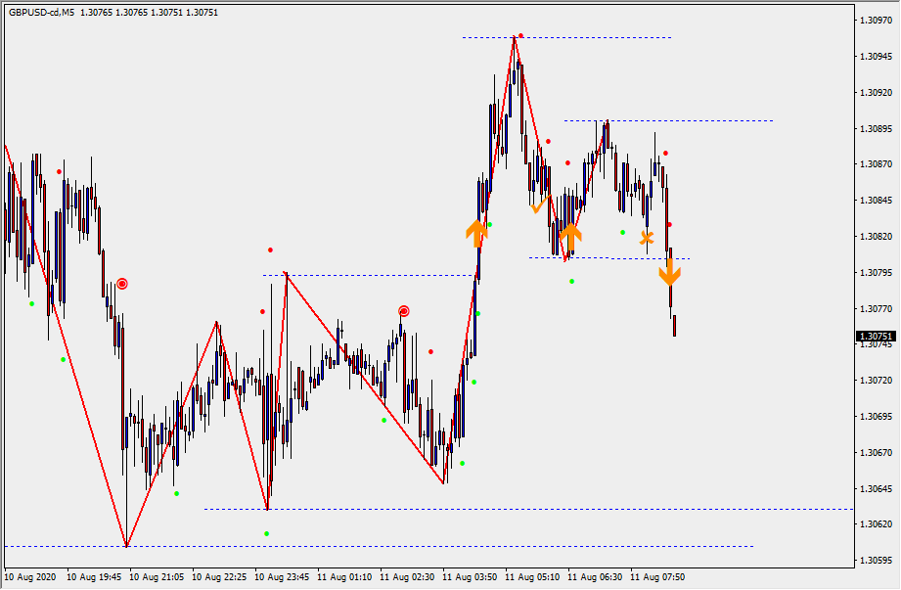This screenshot has width=901, height=590.
Task: Click the orange down arrow sell signal
Action: click(x=669, y=272)
